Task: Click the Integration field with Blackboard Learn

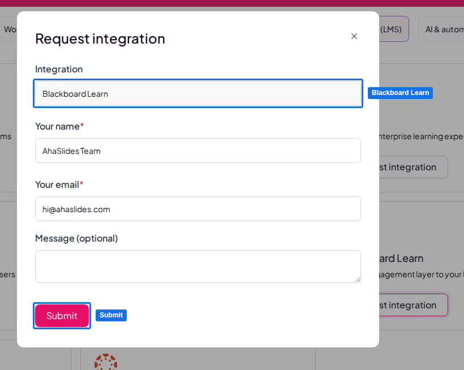Action: [197, 94]
